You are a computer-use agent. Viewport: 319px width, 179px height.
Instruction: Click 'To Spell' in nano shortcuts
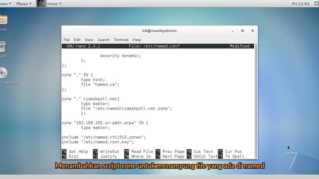click(234, 157)
